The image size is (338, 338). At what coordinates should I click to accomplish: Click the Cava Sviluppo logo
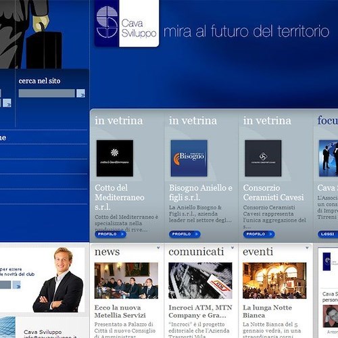tap(126, 24)
